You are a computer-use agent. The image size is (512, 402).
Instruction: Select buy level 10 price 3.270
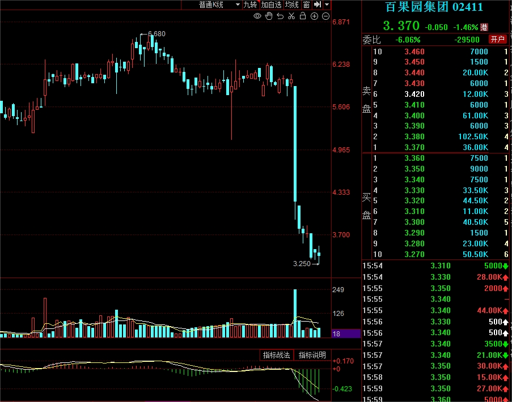point(414,254)
